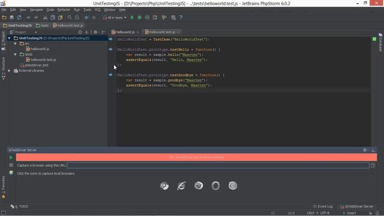Click the Copy toolbar icon
The height and width of the screenshot is (216, 384).
(x=53, y=17)
